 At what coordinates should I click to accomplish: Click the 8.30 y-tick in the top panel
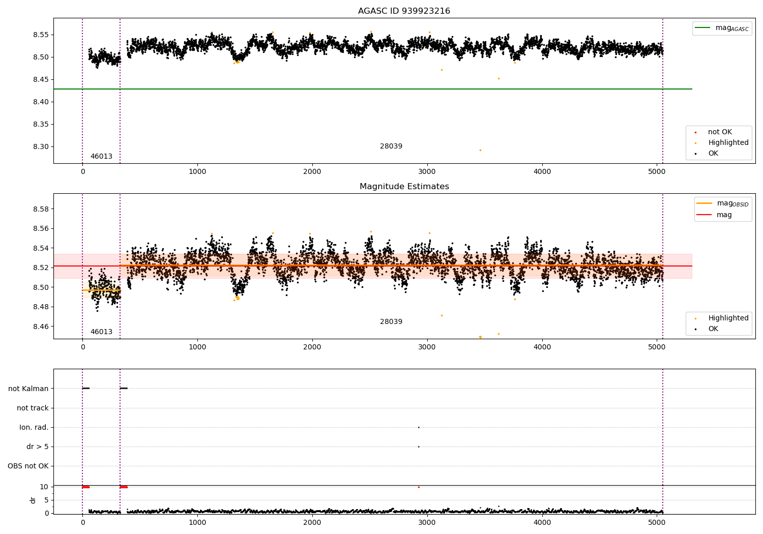tap(41, 147)
